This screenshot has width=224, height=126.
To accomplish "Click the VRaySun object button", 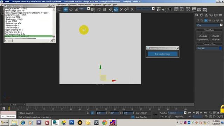I will 216,40.
